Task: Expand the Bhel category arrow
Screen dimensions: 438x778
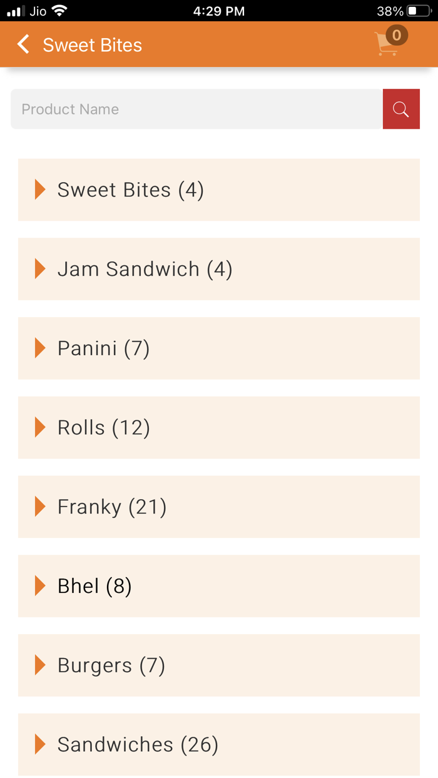Action: 40,586
